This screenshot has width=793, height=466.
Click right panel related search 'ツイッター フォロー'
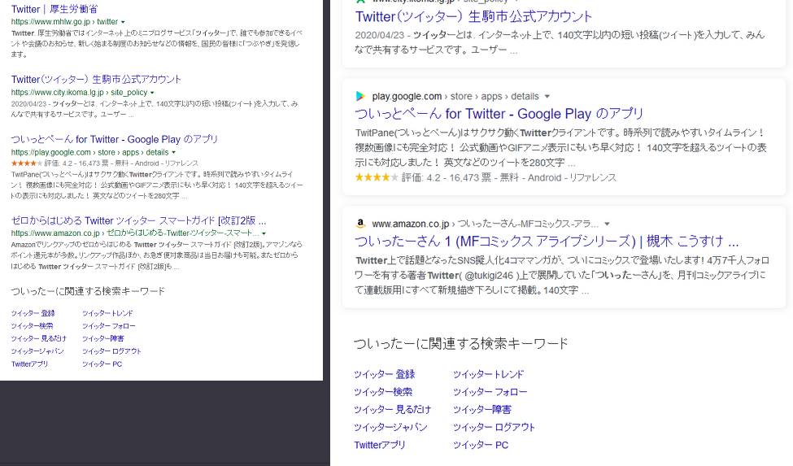click(x=490, y=392)
